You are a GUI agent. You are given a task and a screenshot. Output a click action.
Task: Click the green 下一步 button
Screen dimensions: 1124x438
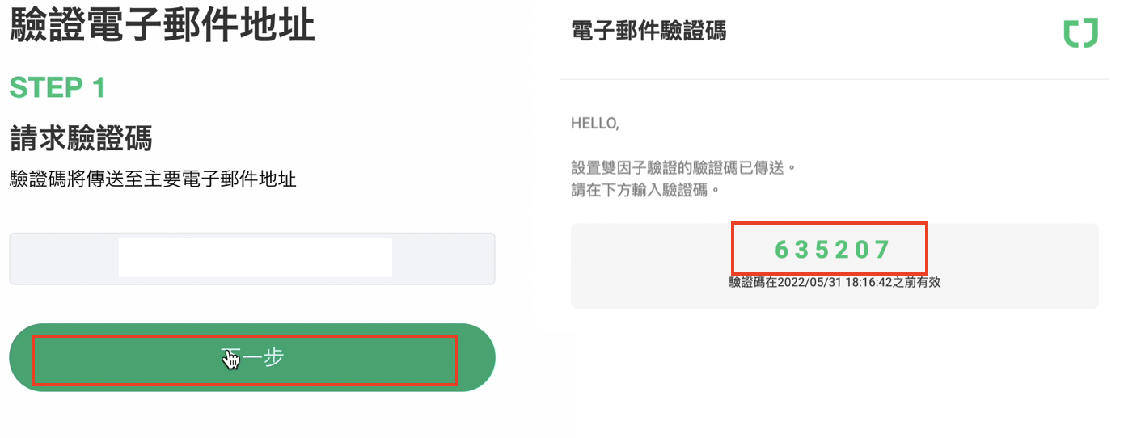tap(251, 358)
